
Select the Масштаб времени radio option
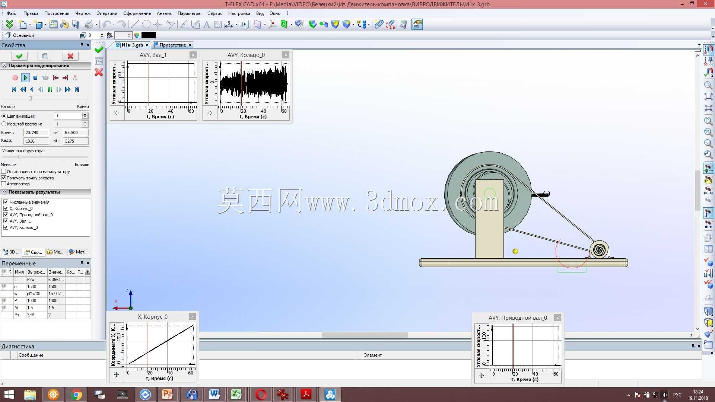click(4, 124)
